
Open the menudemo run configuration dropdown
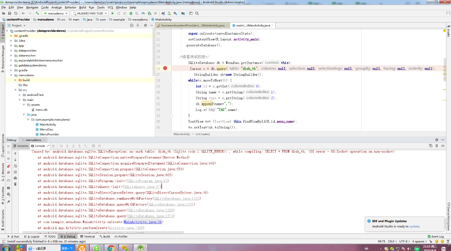pos(55,13)
